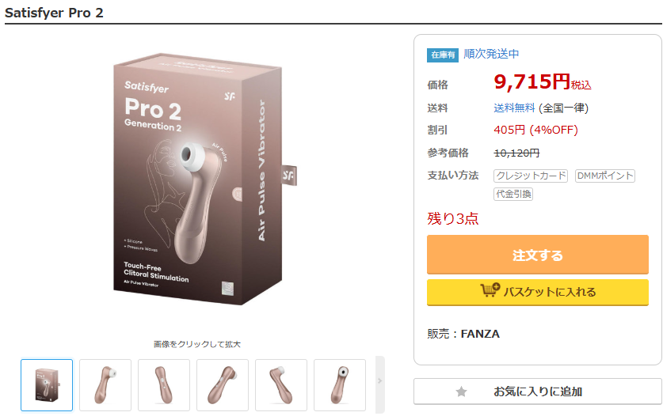Open the 順次発送中 status link
Viewport: 663px width, 416px height.
pos(491,54)
